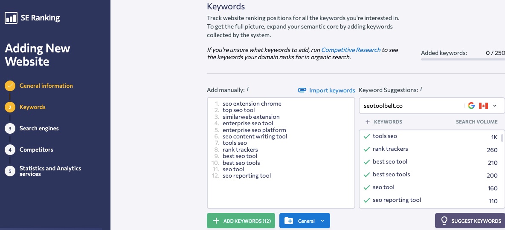
Task: Click the Google search engine icon
Action: point(471,106)
